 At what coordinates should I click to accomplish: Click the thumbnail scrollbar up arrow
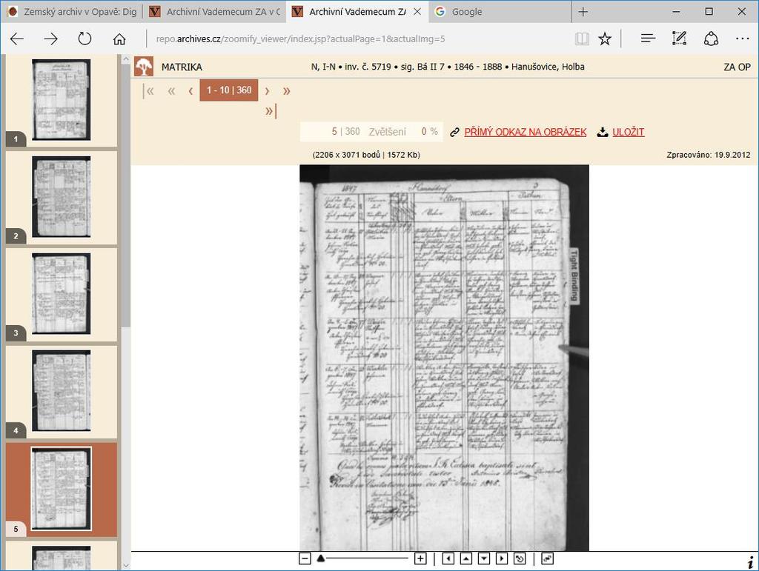tap(126, 59)
